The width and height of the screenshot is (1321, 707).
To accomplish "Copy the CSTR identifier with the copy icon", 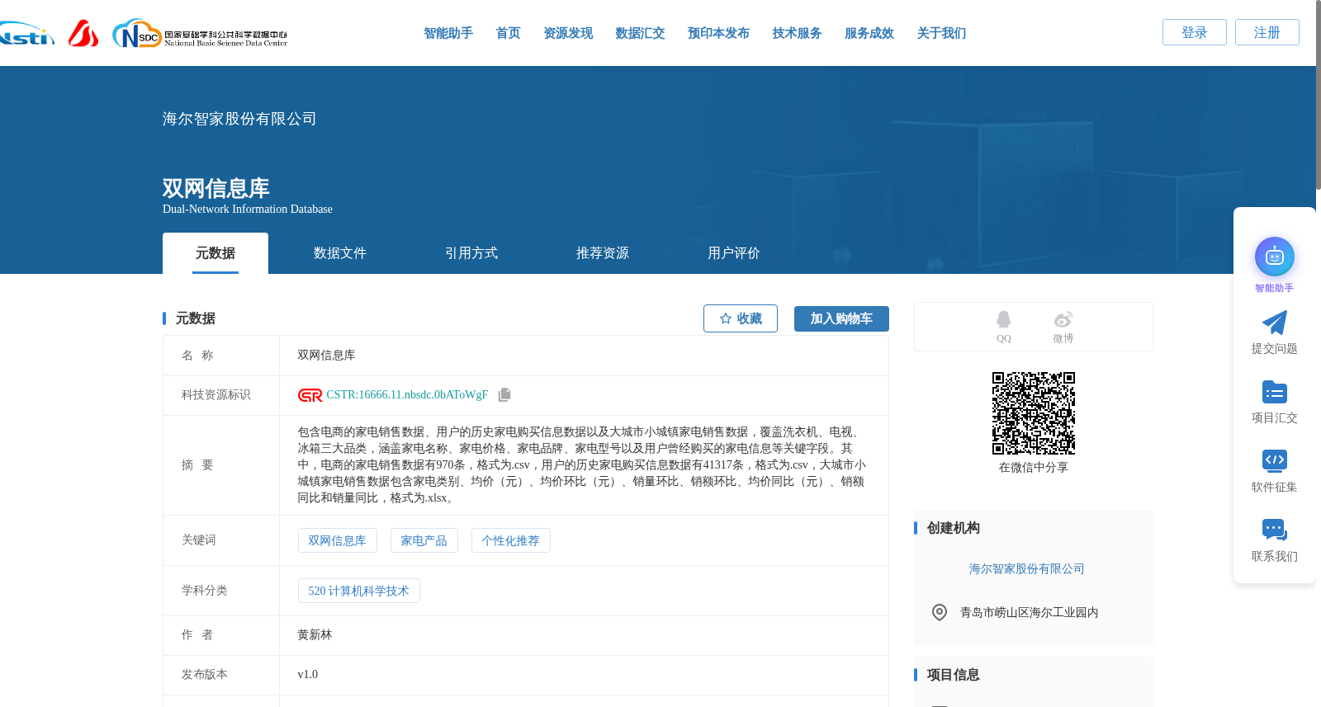I will click(504, 394).
